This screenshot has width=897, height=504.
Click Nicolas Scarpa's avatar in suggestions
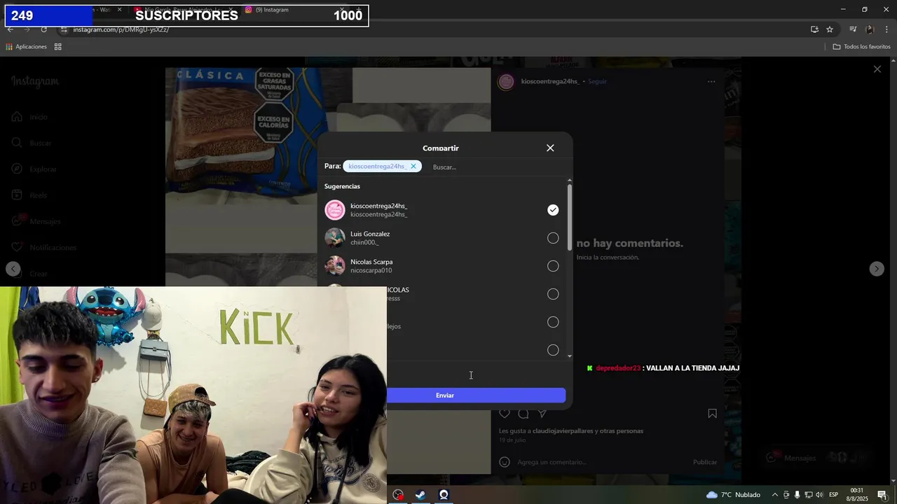pyautogui.click(x=335, y=266)
